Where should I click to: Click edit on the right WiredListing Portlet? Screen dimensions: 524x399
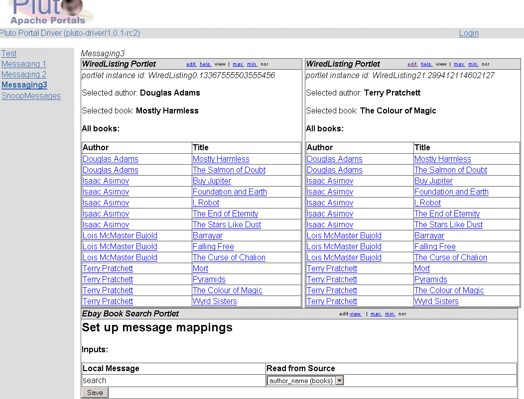tap(412, 64)
